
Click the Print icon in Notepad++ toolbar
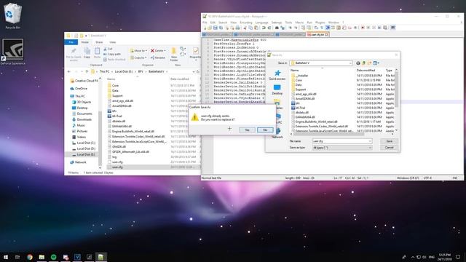click(x=237, y=28)
